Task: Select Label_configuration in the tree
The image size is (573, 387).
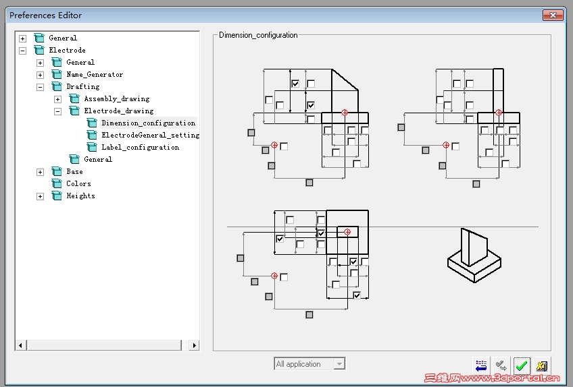Action: 141,147
